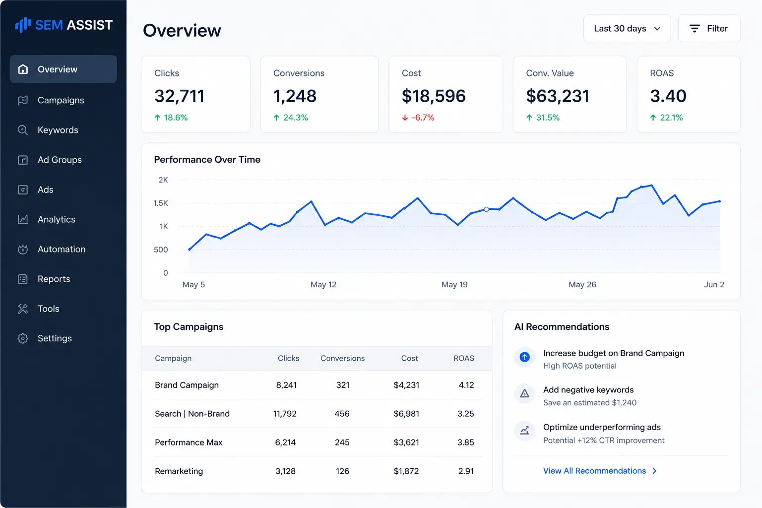
Task: Open Increase budget on Brand Campaign
Action: tap(614, 353)
